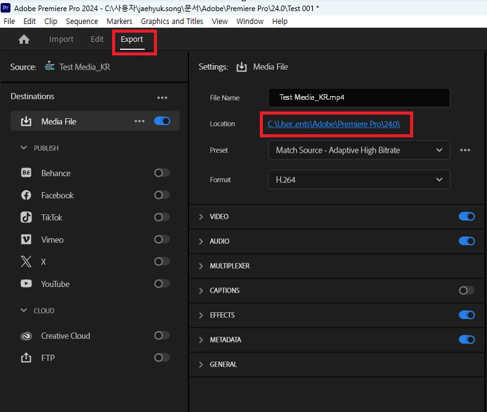Switch to the Edit workspace tab
487x412 pixels.
(97, 39)
